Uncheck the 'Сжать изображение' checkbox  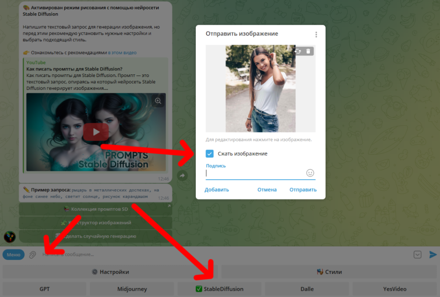point(210,154)
